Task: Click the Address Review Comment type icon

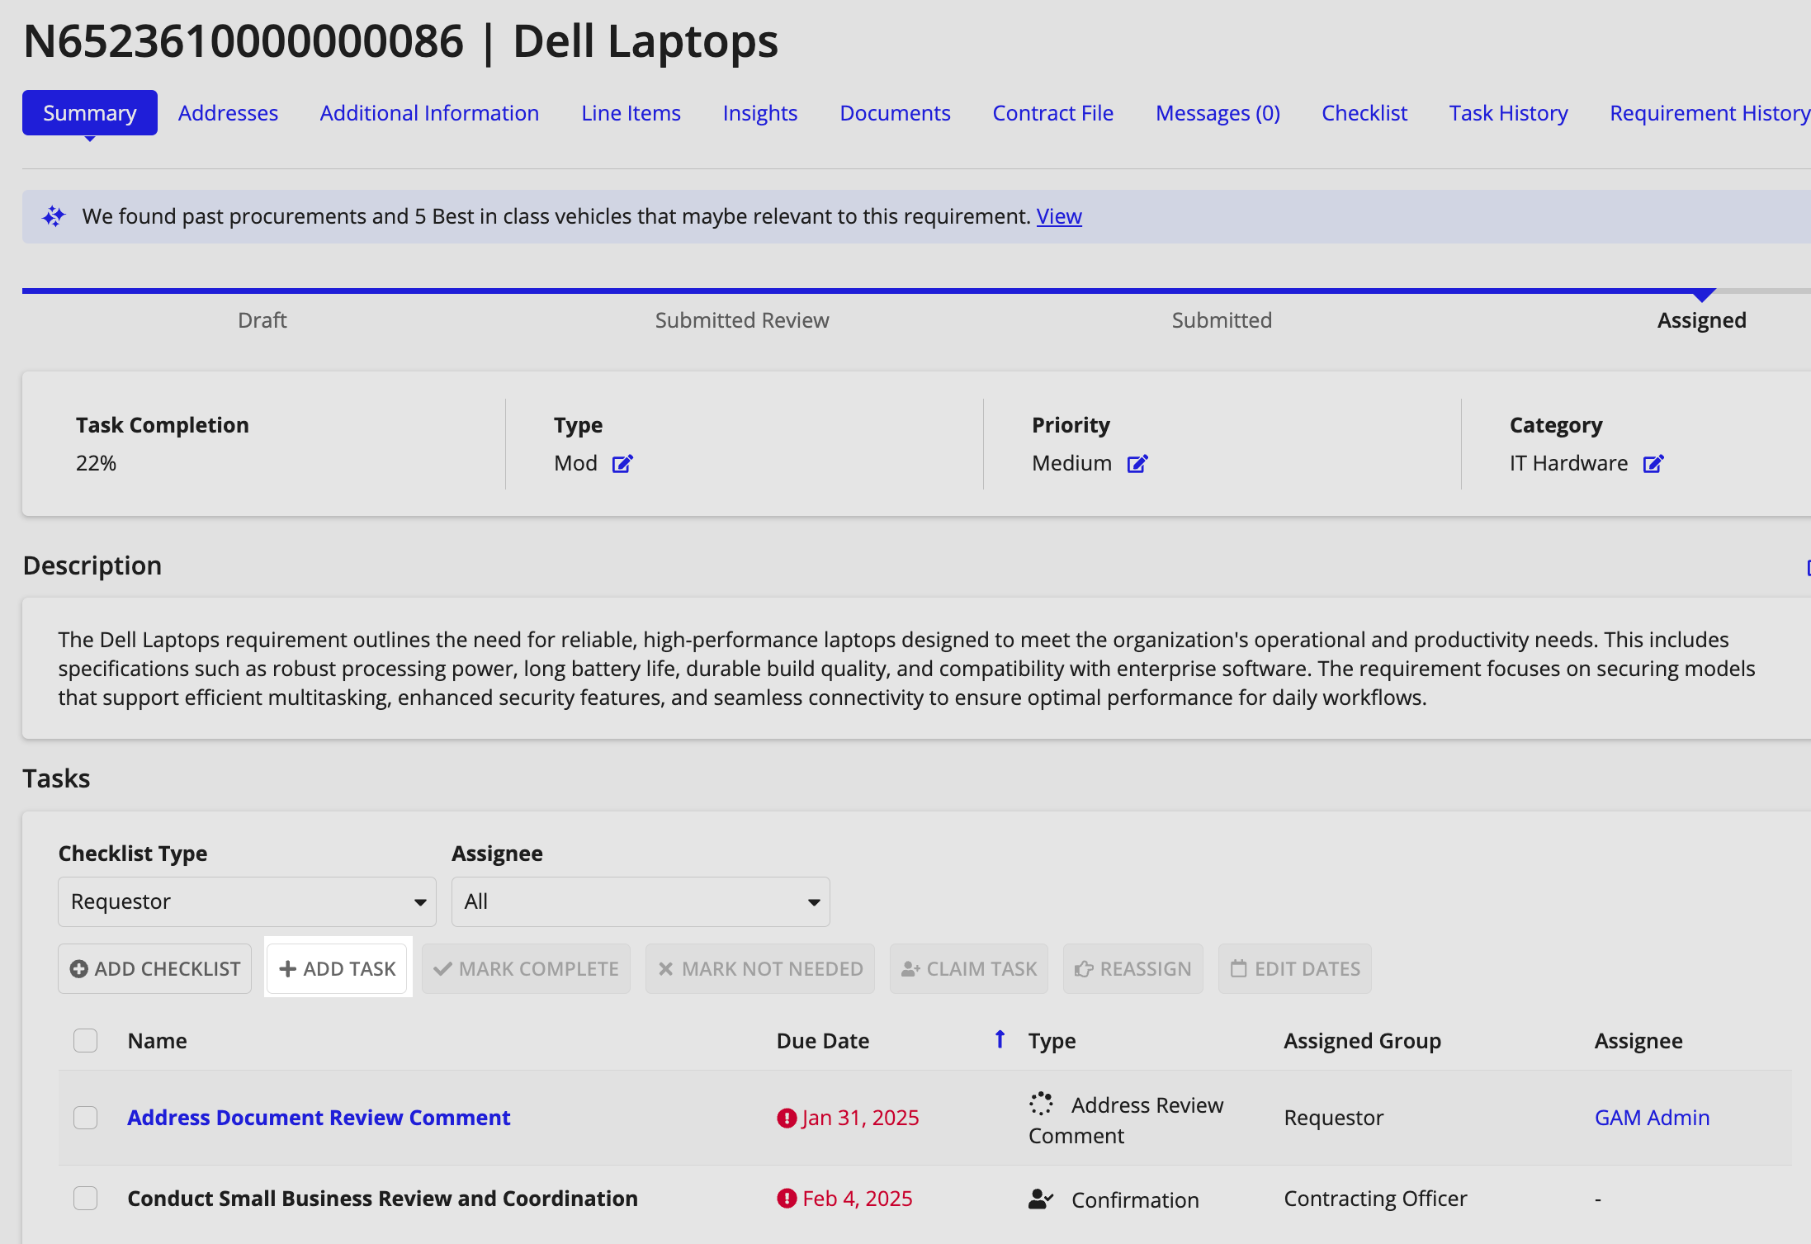Action: (1042, 1104)
